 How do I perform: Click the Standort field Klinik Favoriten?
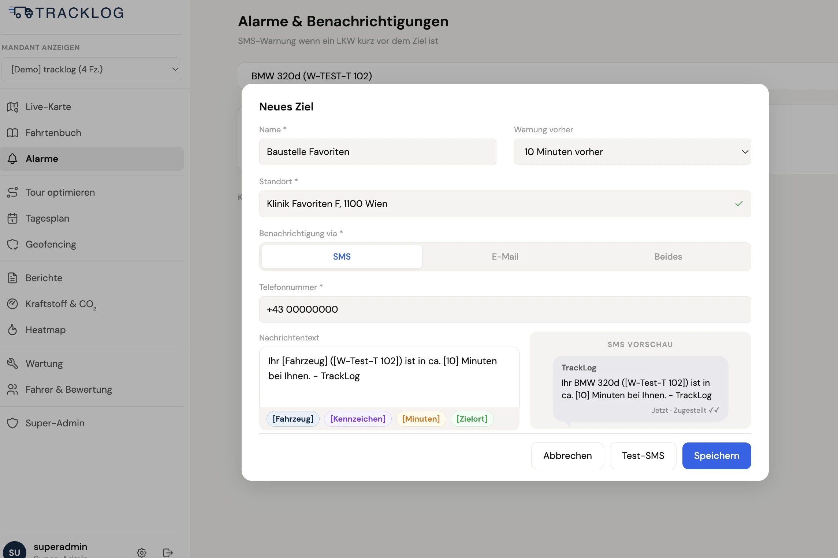505,204
